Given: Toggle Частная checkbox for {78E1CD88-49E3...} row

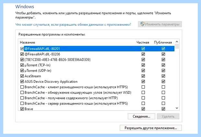Looking at the screenshot, I should point(143,60).
